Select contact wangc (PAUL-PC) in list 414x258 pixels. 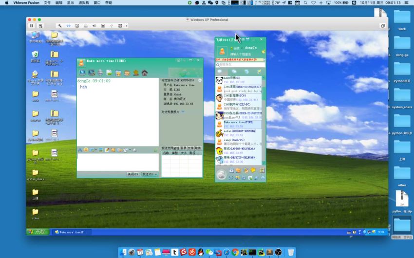[x=239, y=142]
